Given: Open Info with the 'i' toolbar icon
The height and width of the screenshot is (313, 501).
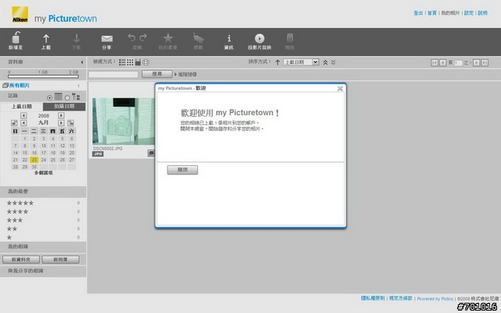Looking at the screenshot, I should click(x=229, y=38).
